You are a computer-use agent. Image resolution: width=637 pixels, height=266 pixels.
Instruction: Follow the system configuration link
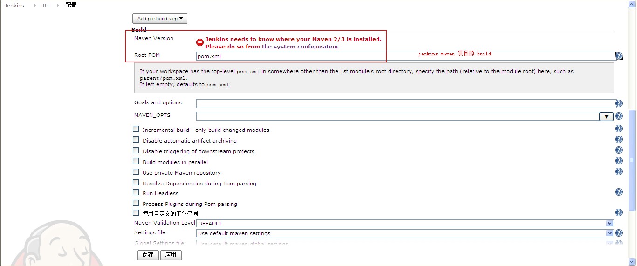pyautogui.click(x=300, y=47)
